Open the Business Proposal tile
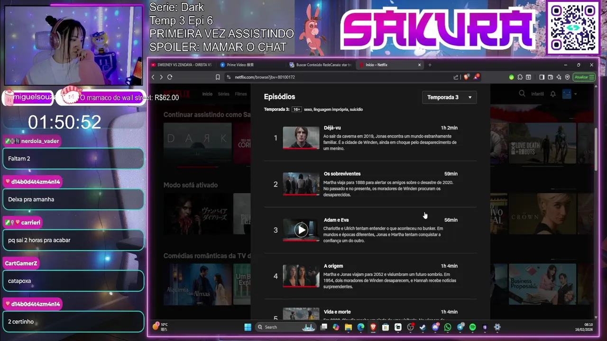Image resolution: width=607 pixels, height=341 pixels. tap(543, 284)
